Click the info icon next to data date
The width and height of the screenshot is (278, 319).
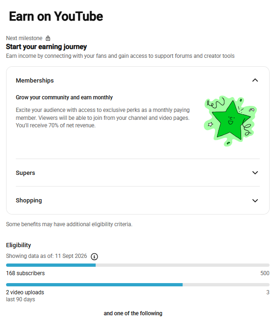[94, 257]
